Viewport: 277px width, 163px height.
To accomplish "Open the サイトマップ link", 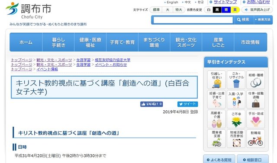I will [225, 2].
